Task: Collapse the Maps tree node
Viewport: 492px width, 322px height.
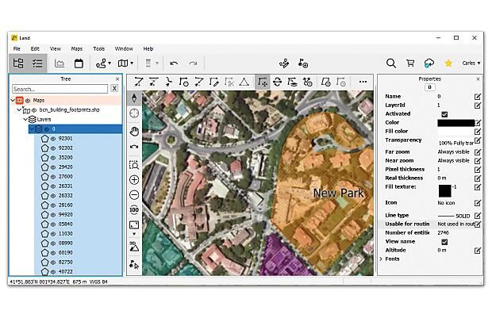Action: [13, 101]
